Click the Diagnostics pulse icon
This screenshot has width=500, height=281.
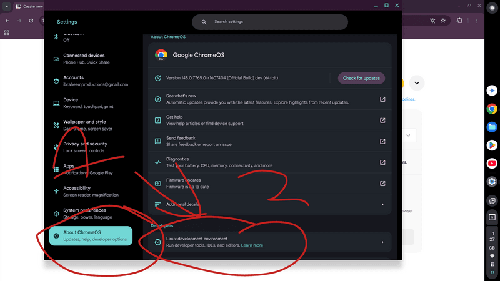[158, 162]
